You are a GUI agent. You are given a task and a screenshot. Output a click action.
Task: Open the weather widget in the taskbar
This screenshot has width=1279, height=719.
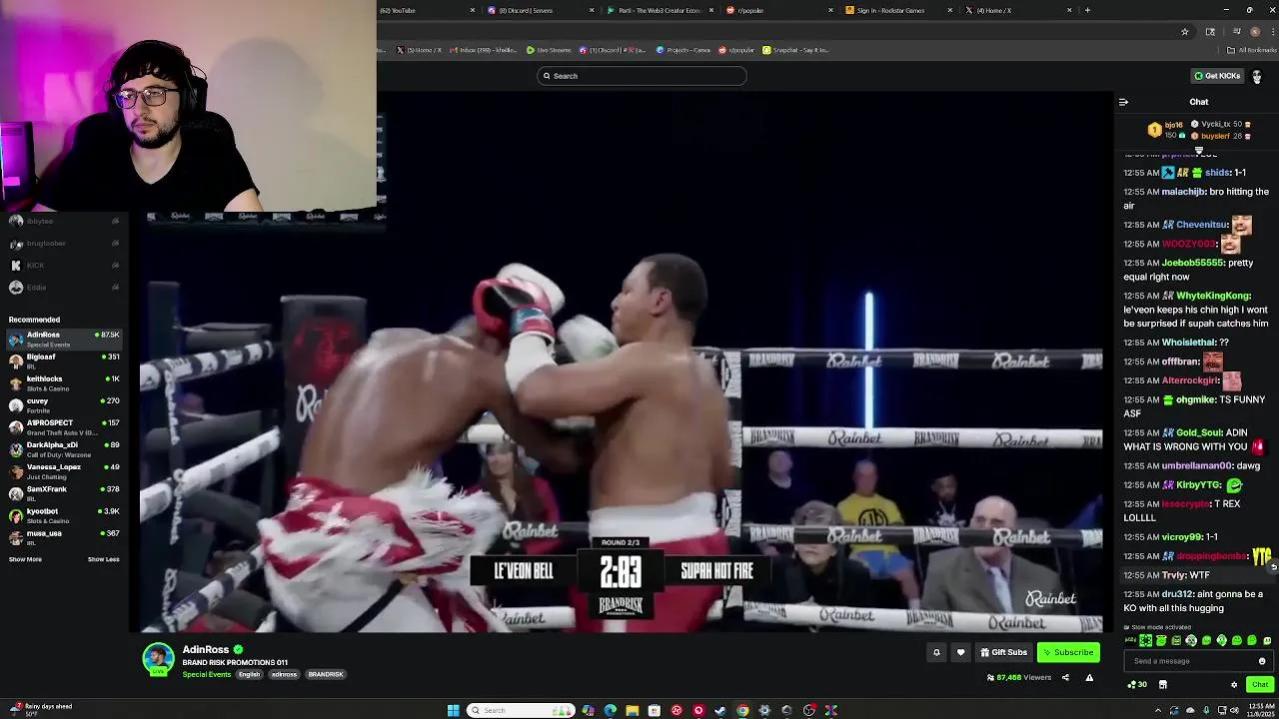(40, 710)
